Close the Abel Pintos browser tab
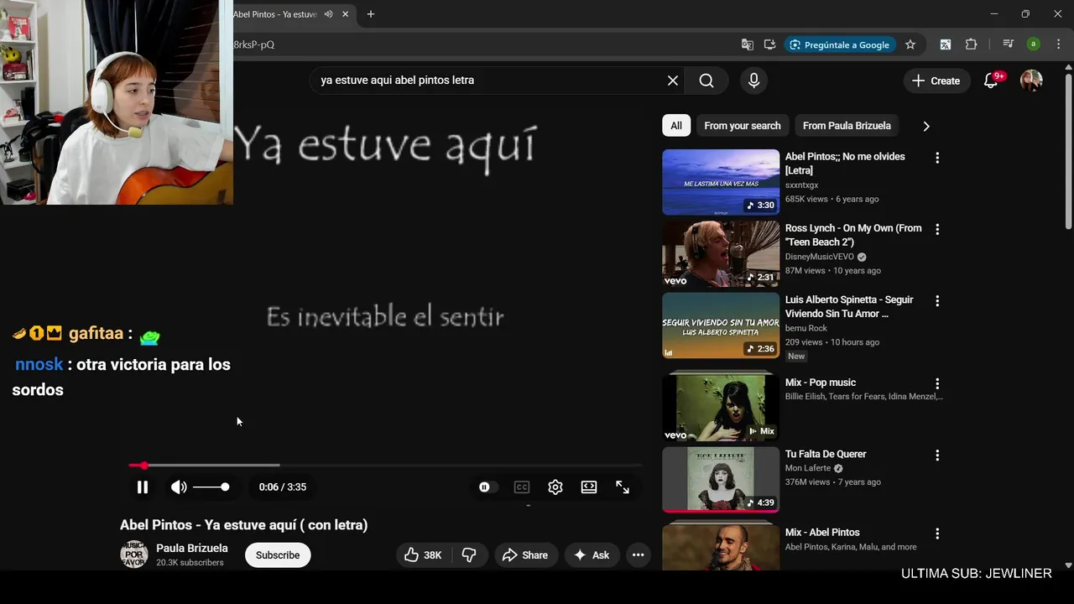The width and height of the screenshot is (1074, 604). [345, 14]
